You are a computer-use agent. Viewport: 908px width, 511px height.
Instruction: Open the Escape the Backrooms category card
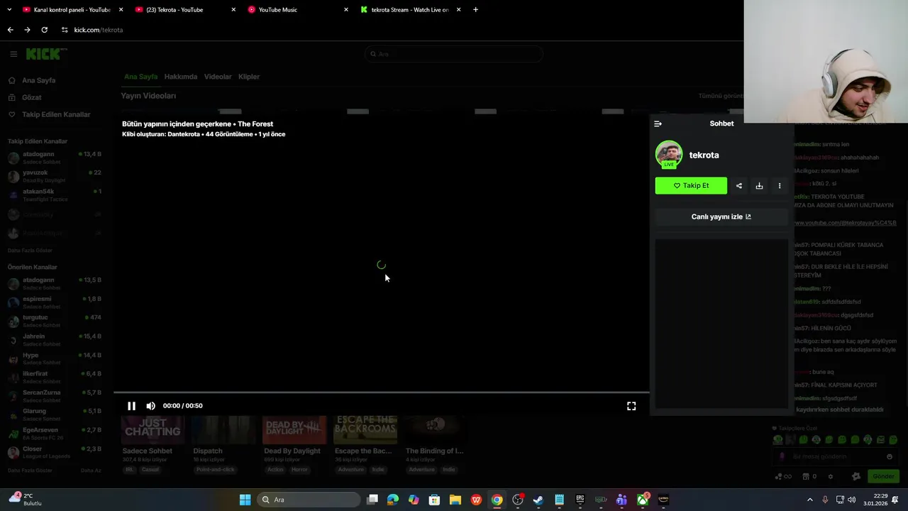(365, 444)
